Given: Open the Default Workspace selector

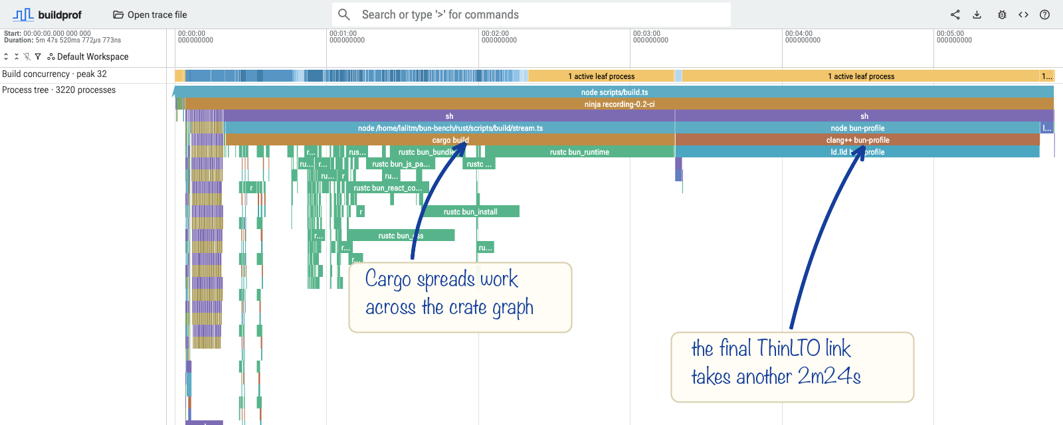Looking at the screenshot, I should point(88,57).
